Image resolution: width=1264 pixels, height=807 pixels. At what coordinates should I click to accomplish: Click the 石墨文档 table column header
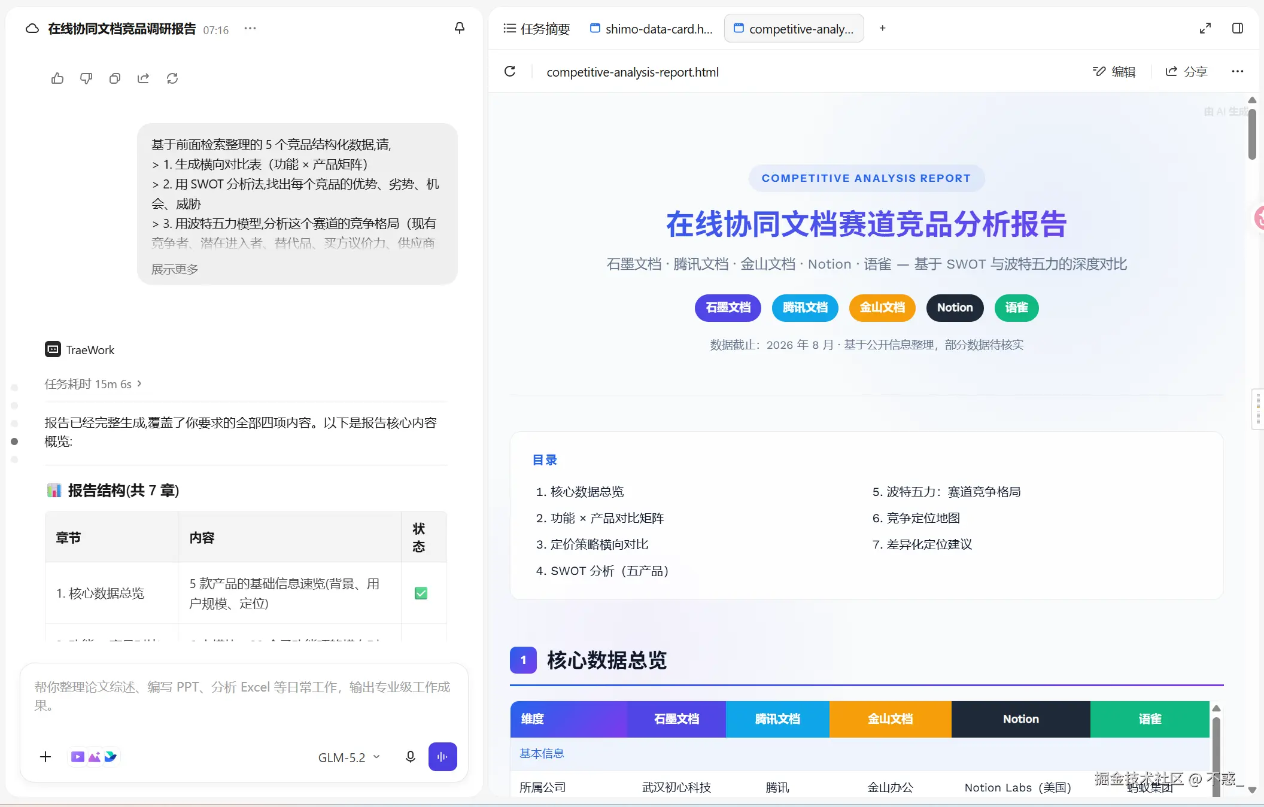point(676,719)
